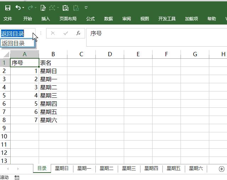The image size is (227, 180).
Task: Expand the dropdown beside the dotted shape icon
Action: (58, 7)
